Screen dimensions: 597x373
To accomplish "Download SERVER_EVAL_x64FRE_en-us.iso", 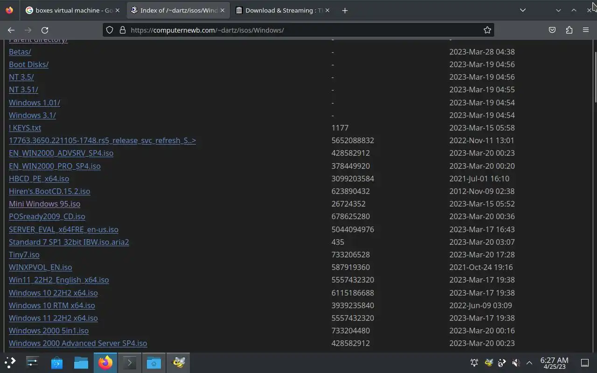I will click(63, 229).
